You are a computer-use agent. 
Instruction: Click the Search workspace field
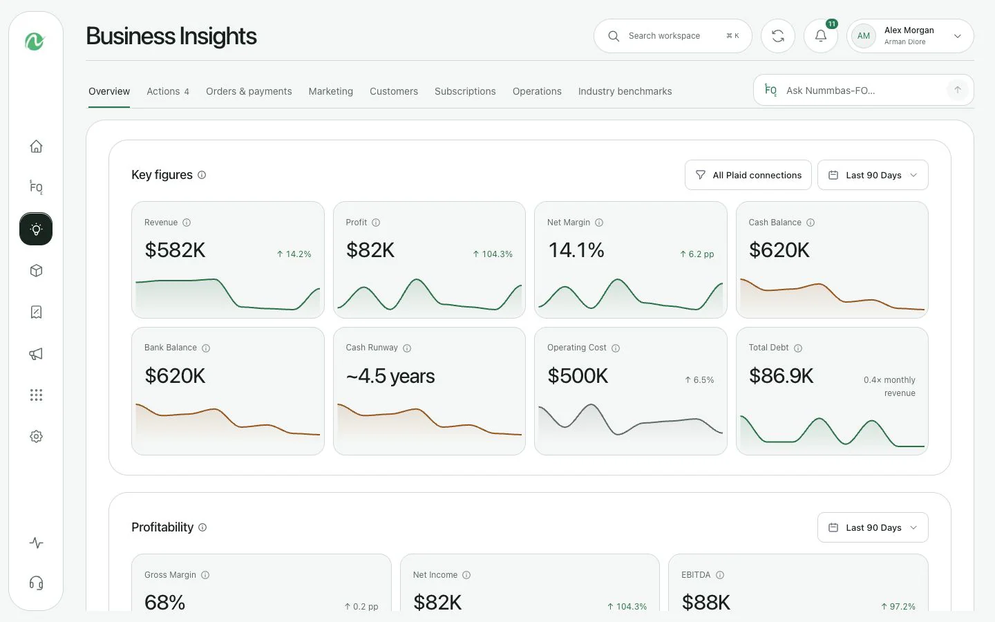coord(673,36)
